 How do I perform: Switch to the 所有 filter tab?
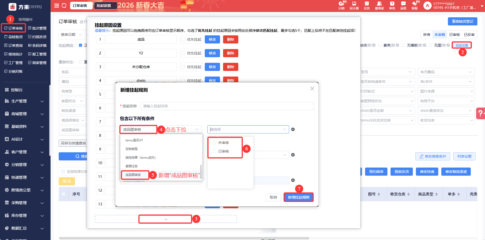pos(427,35)
